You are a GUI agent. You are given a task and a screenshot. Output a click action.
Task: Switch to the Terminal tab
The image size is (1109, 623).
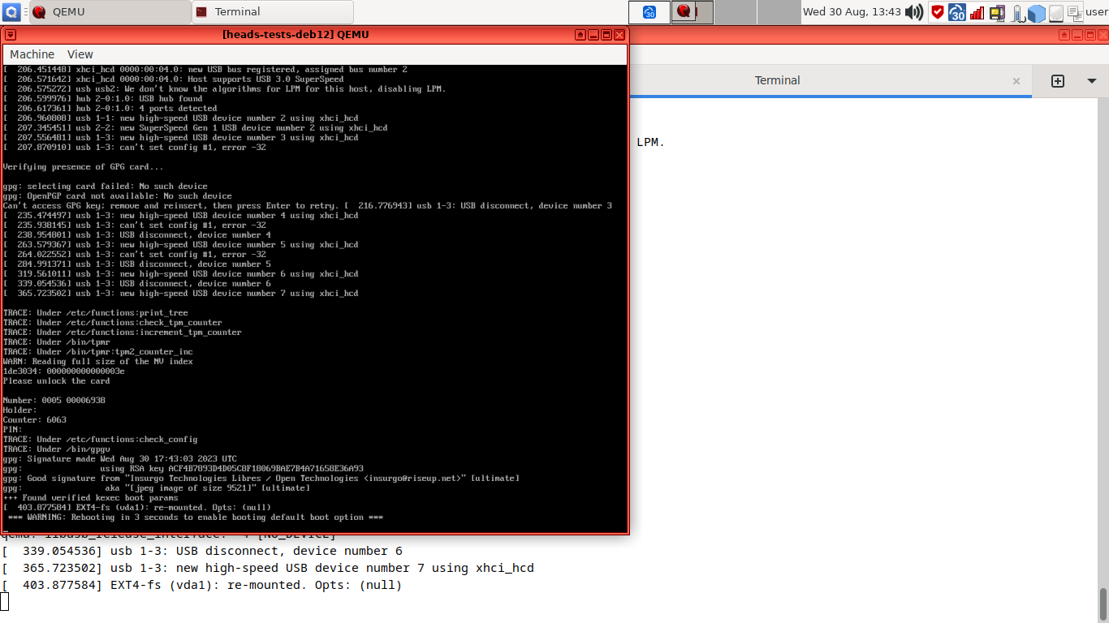coord(777,80)
